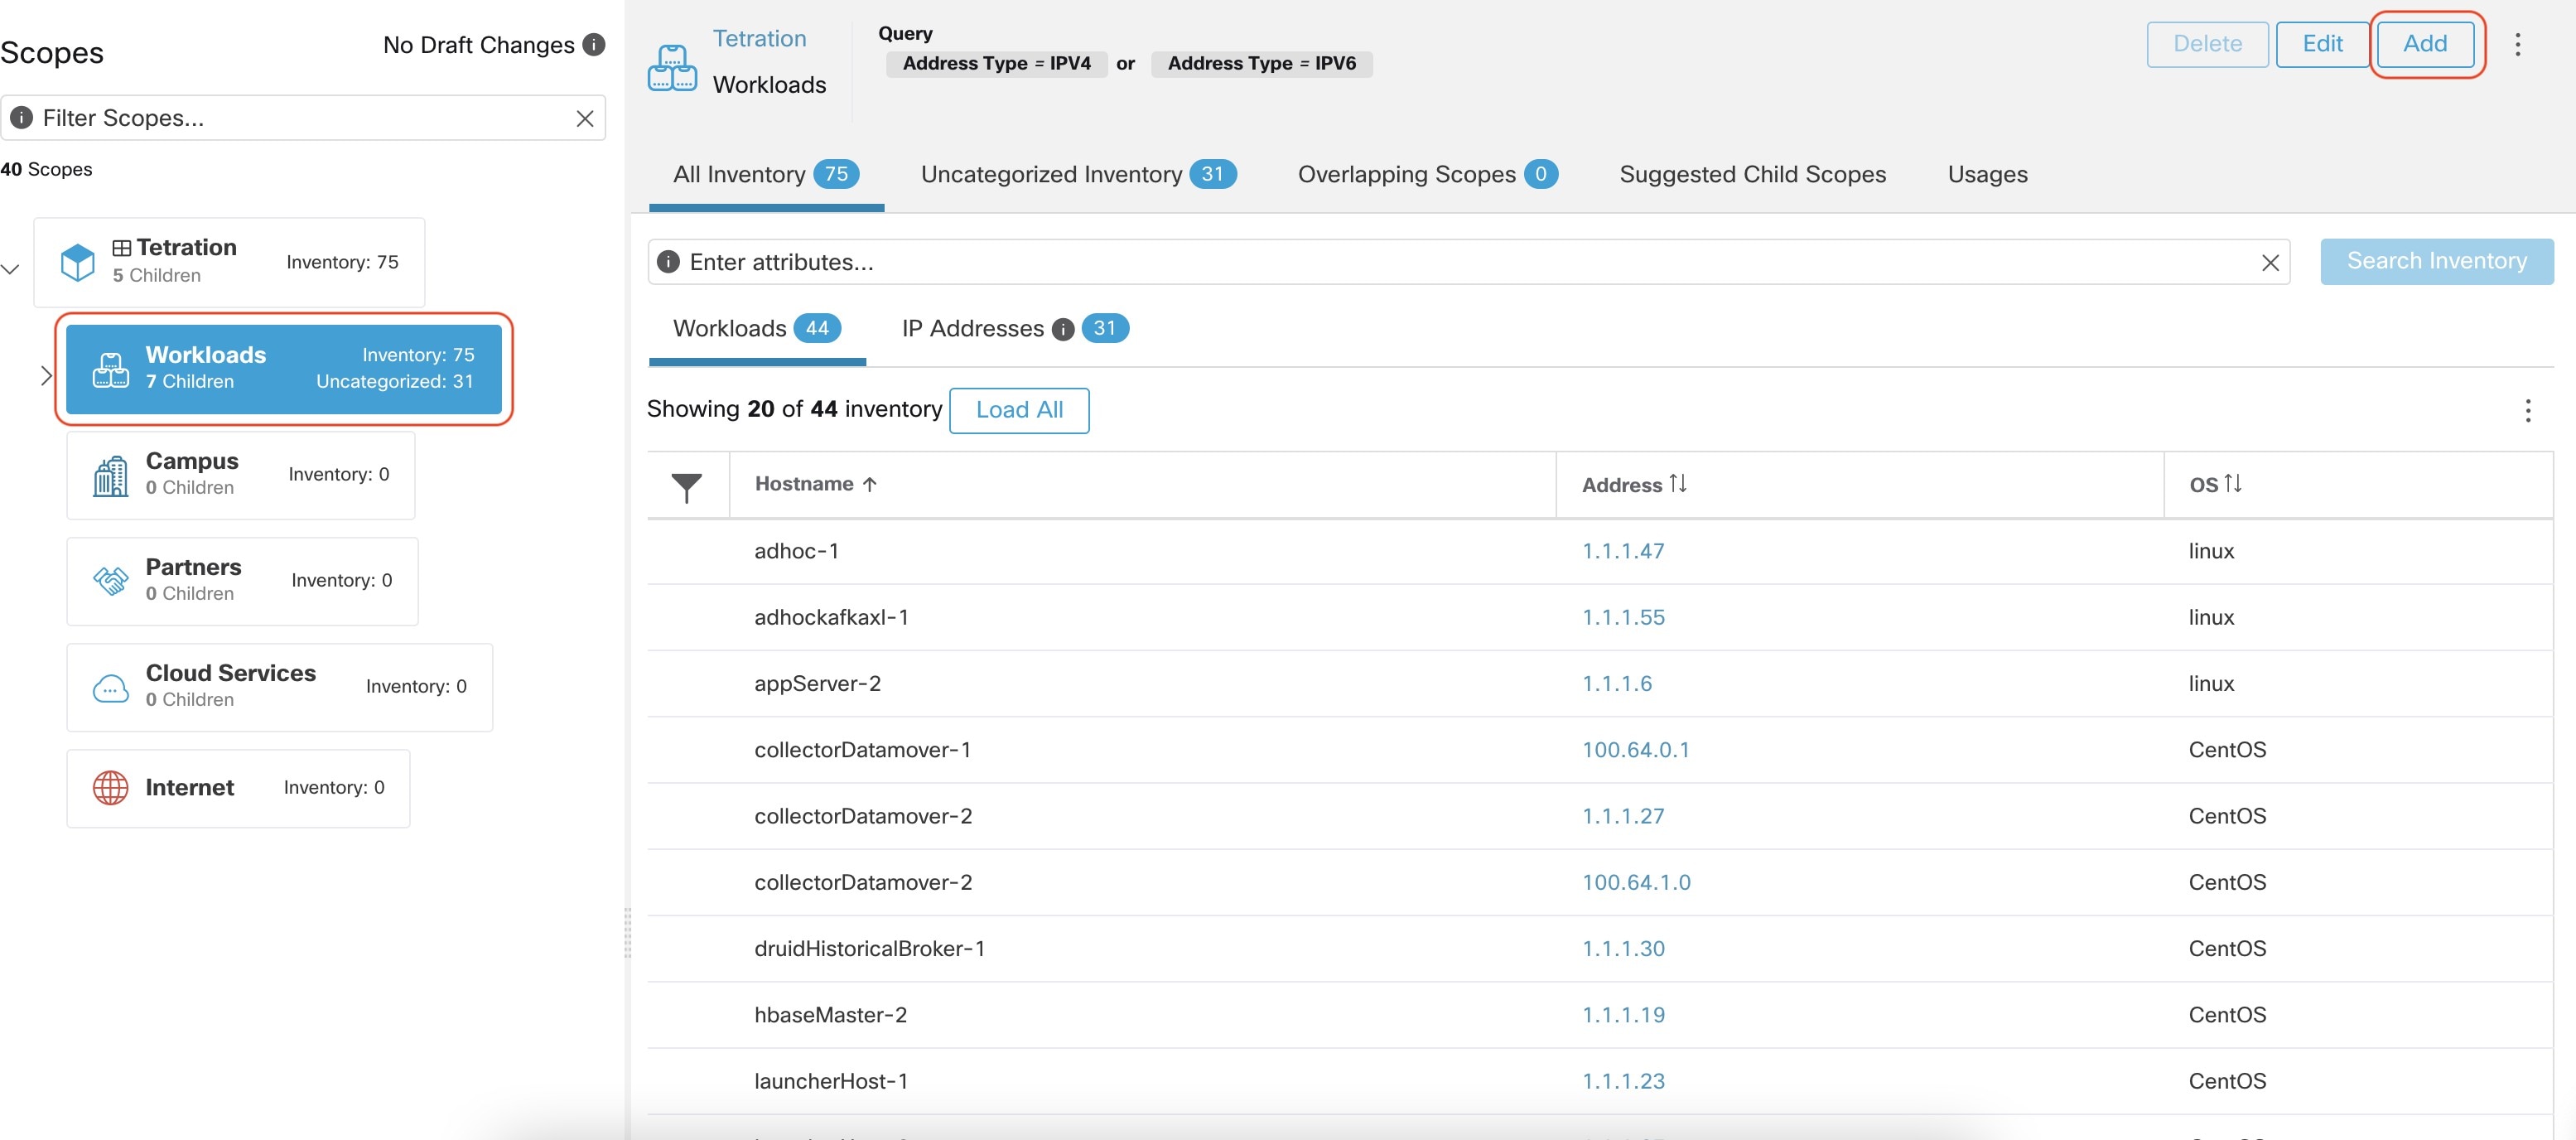Click the Cloud Services cloud icon
The height and width of the screenshot is (1140, 2576).
point(111,688)
